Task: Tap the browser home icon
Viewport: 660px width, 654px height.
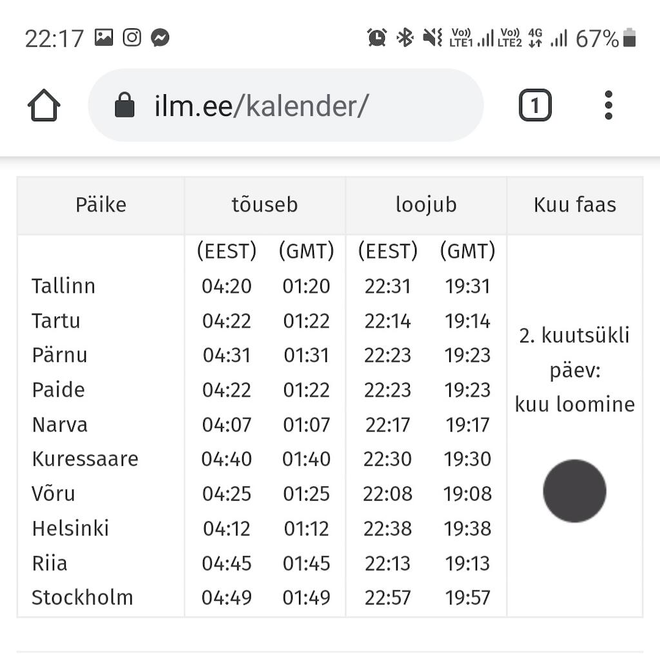Action: click(x=44, y=105)
